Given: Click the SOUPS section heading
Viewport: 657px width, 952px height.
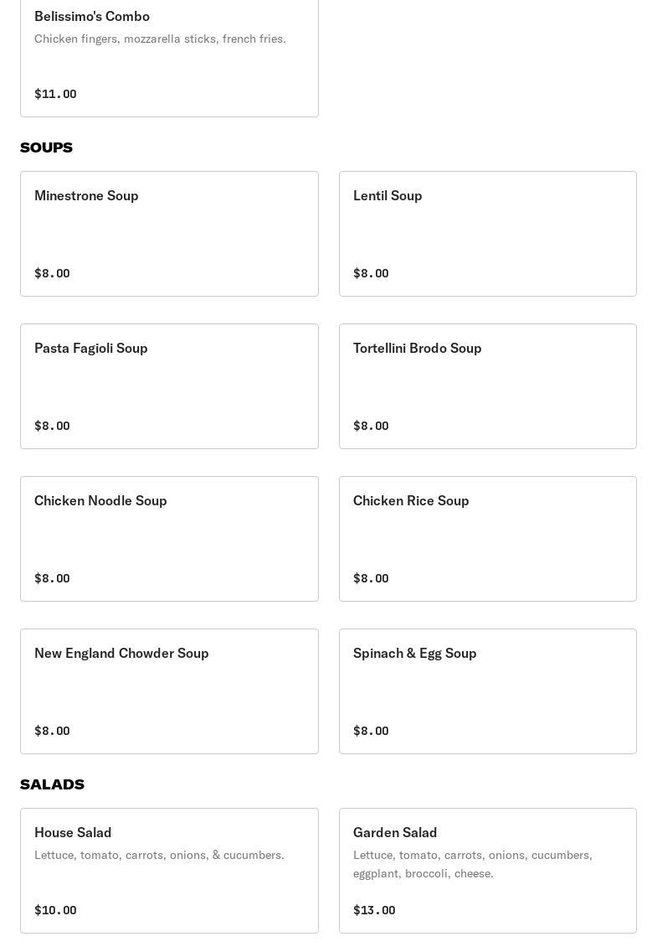Looking at the screenshot, I should pos(46,147).
